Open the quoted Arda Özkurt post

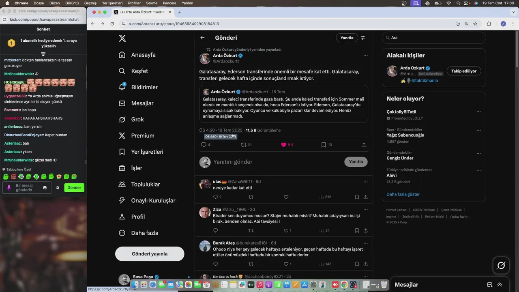pyautogui.click(x=284, y=104)
